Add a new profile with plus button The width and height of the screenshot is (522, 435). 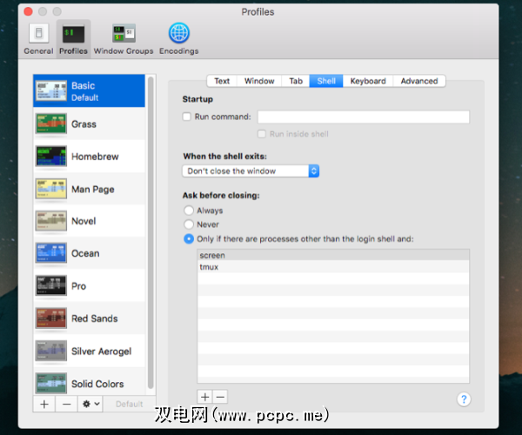(x=44, y=404)
